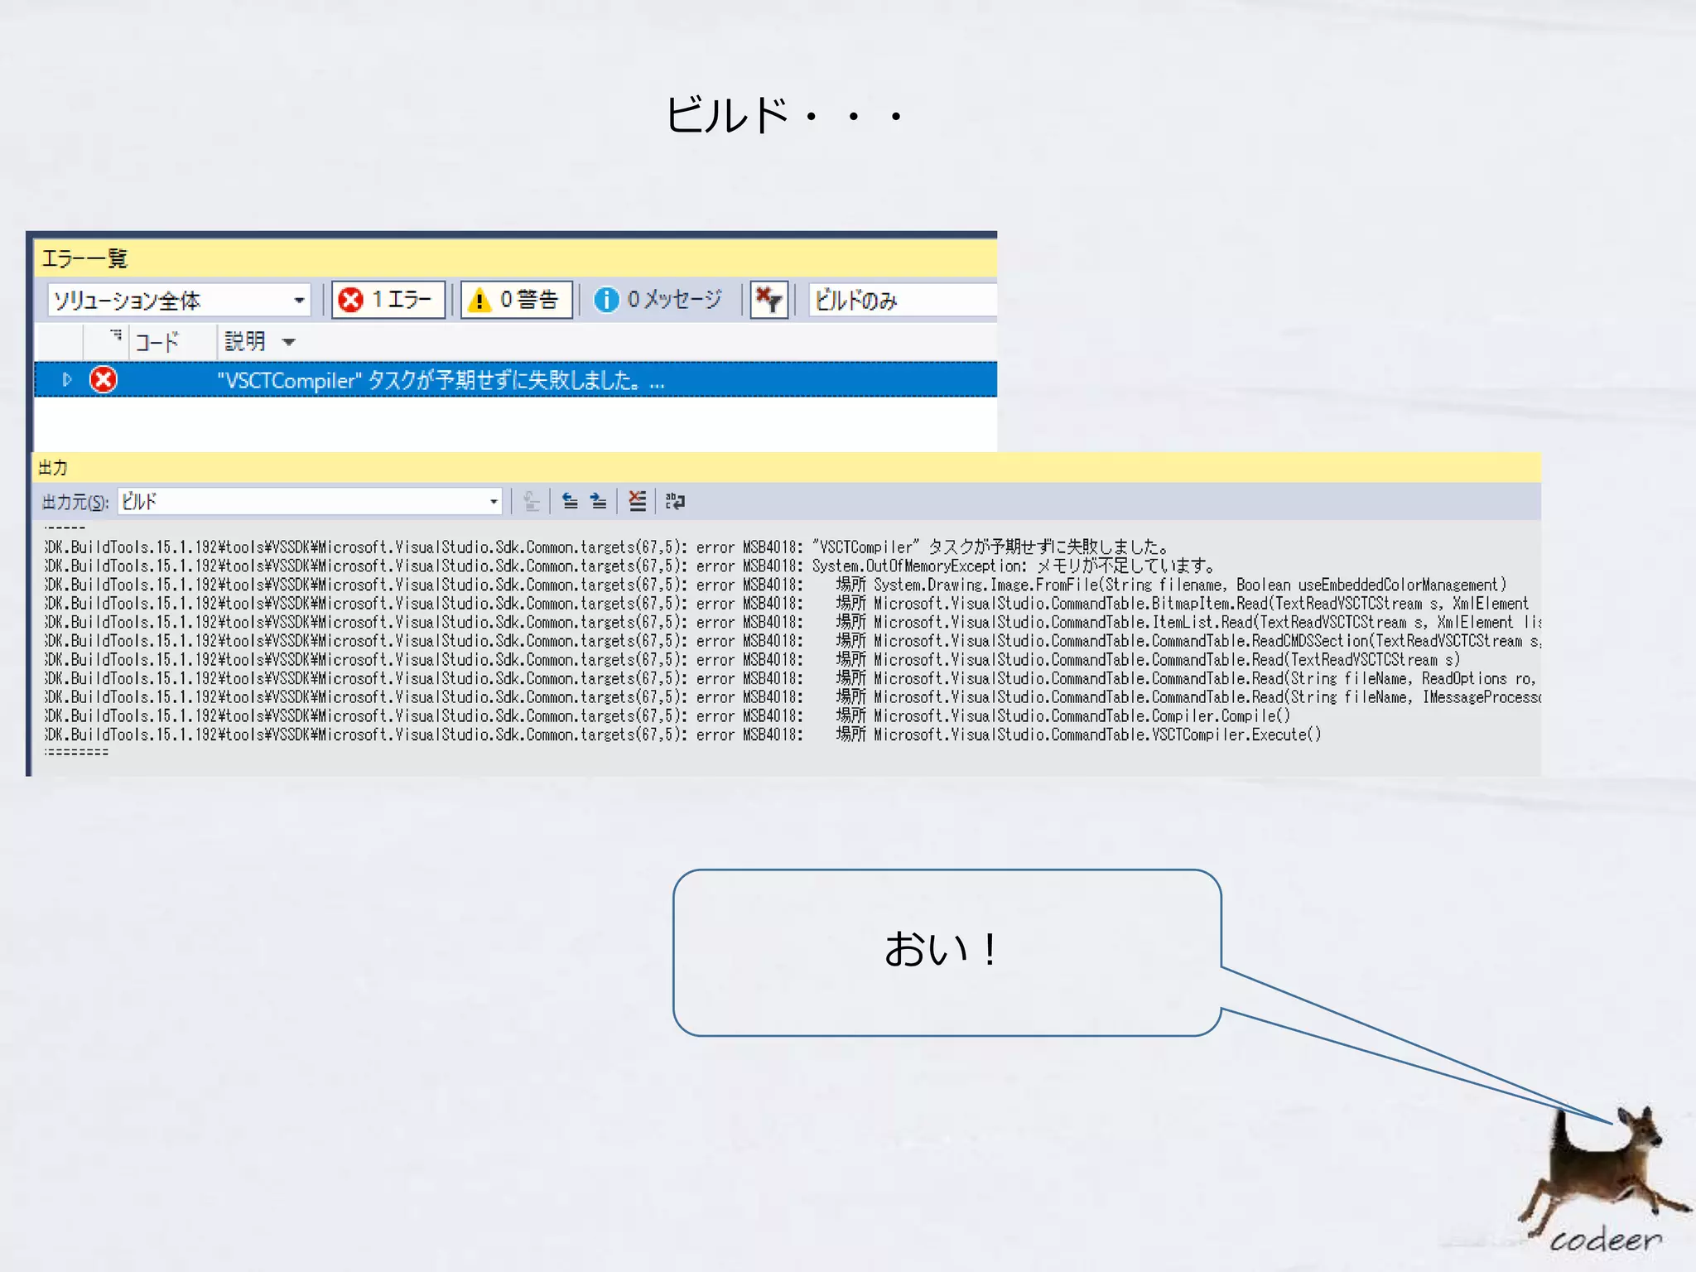This screenshot has width=1696, height=1272.
Task: Click the red error icon in VSCTCompiler row
Action: 104,379
